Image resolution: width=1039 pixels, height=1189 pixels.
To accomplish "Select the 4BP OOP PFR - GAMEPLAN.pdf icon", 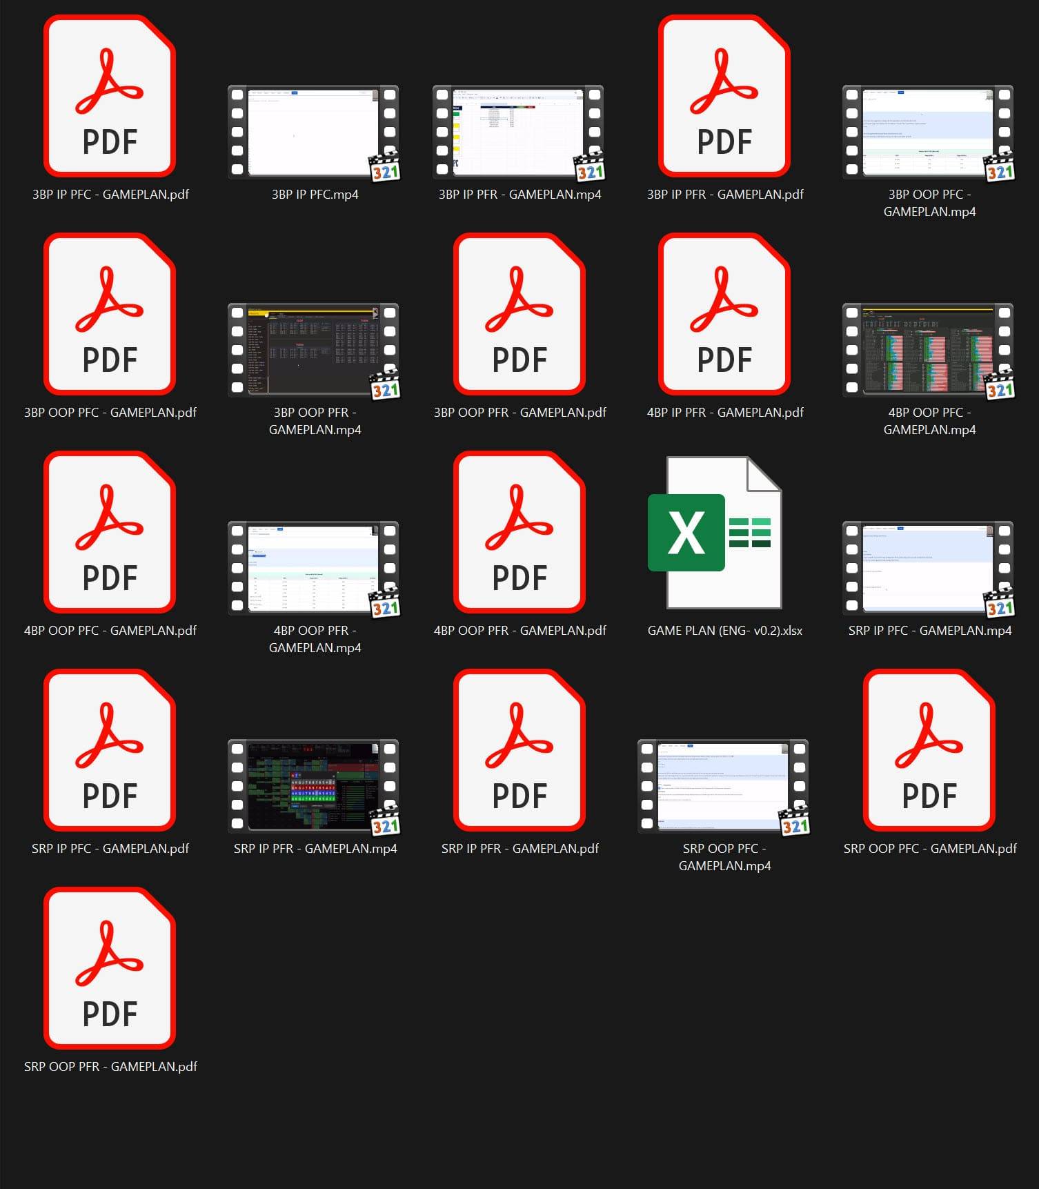I will (519, 533).
